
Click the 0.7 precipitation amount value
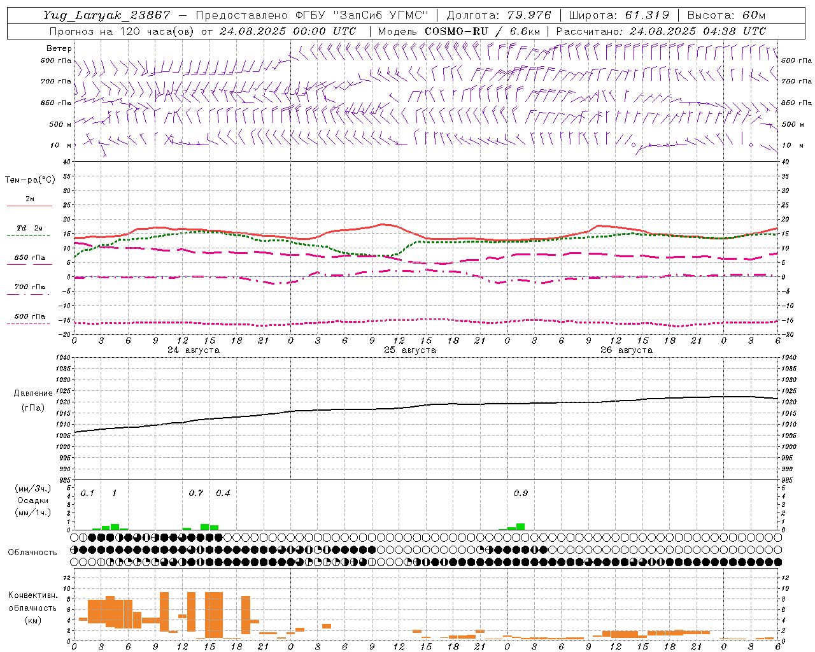click(196, 493)
